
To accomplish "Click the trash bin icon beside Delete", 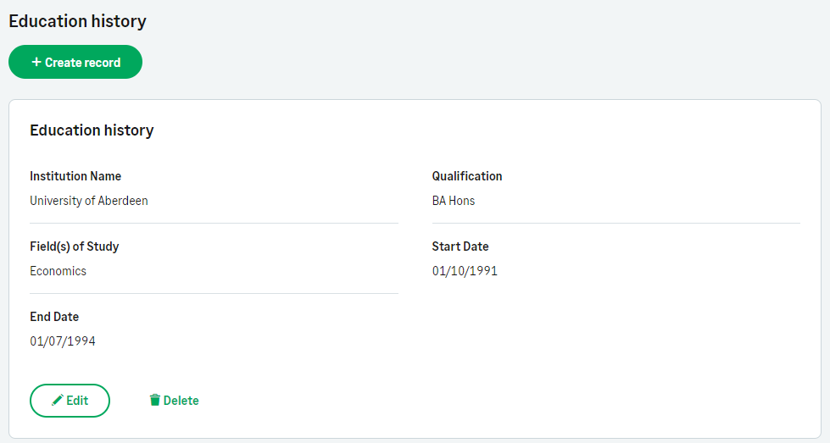I will click(154, 401).
